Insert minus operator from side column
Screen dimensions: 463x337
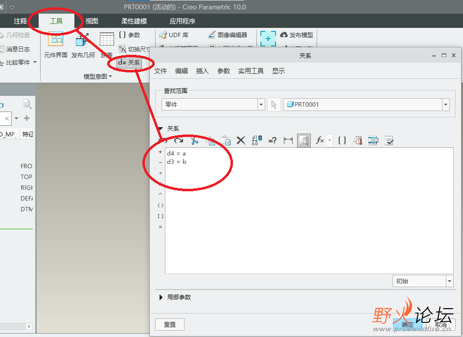[x=161, y=162]
